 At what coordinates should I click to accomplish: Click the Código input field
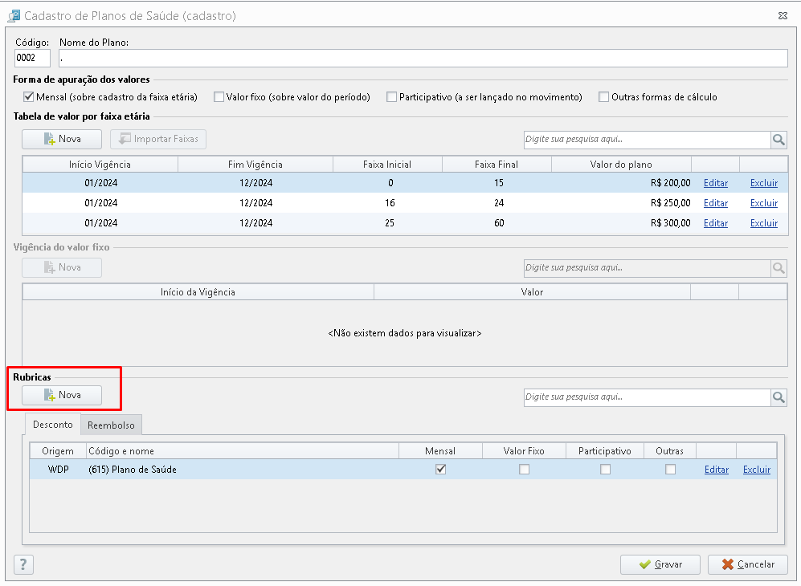coord(33,58)
